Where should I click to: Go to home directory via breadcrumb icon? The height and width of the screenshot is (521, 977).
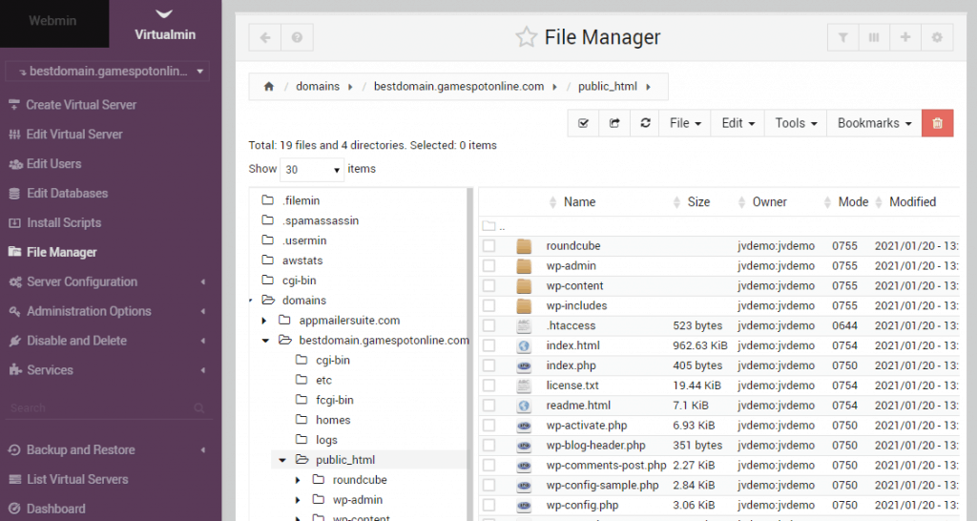pos(269,87)
